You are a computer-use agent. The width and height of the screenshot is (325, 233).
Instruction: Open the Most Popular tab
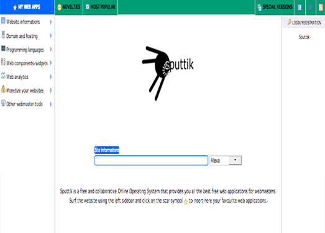click(x=101, y=7)
